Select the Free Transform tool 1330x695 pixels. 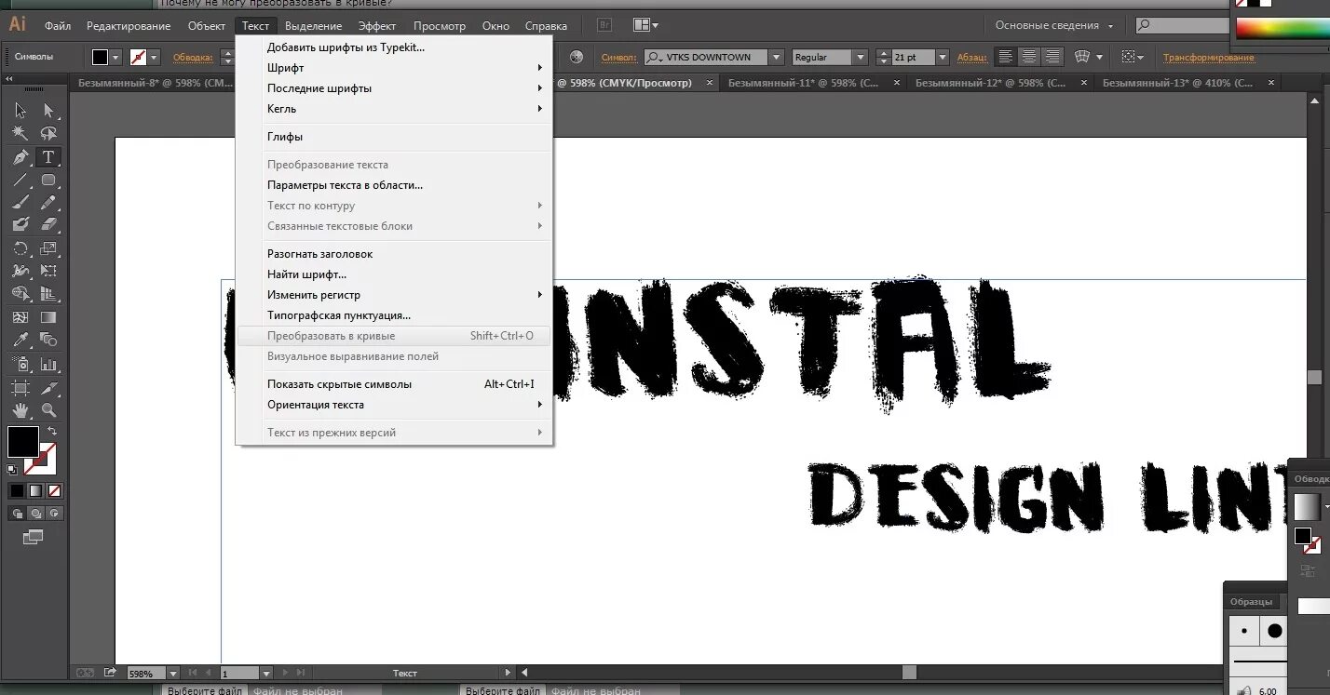point(49,271)
